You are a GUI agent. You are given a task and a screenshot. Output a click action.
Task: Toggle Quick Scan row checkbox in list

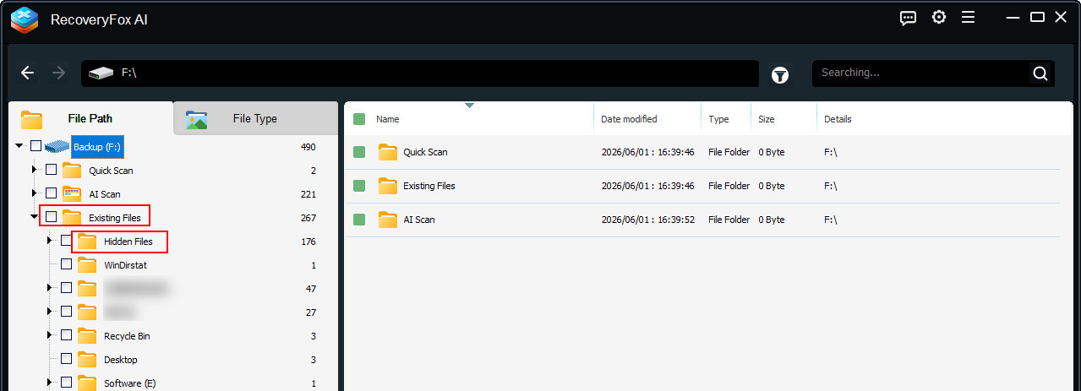click(359, 152)
